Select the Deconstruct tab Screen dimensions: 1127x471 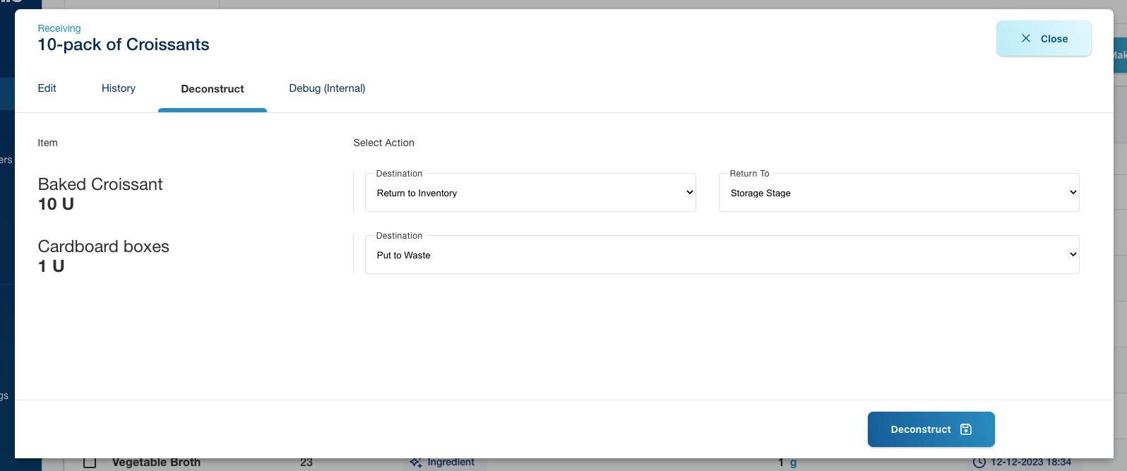213,89
